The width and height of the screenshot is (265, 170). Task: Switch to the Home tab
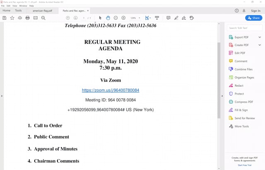coord(7,10)
